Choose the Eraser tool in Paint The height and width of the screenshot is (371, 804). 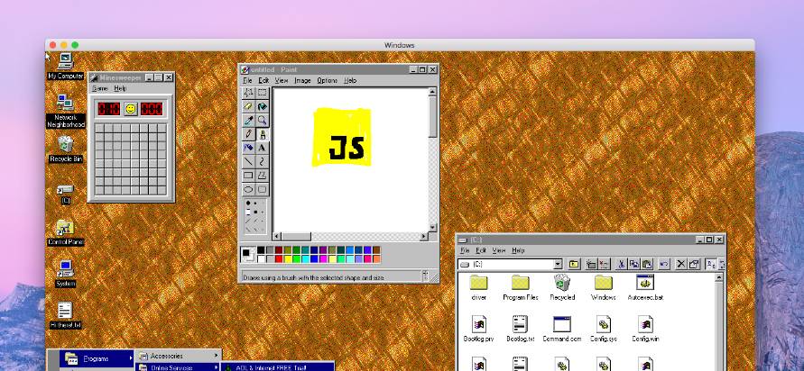[x=249, y=106]
